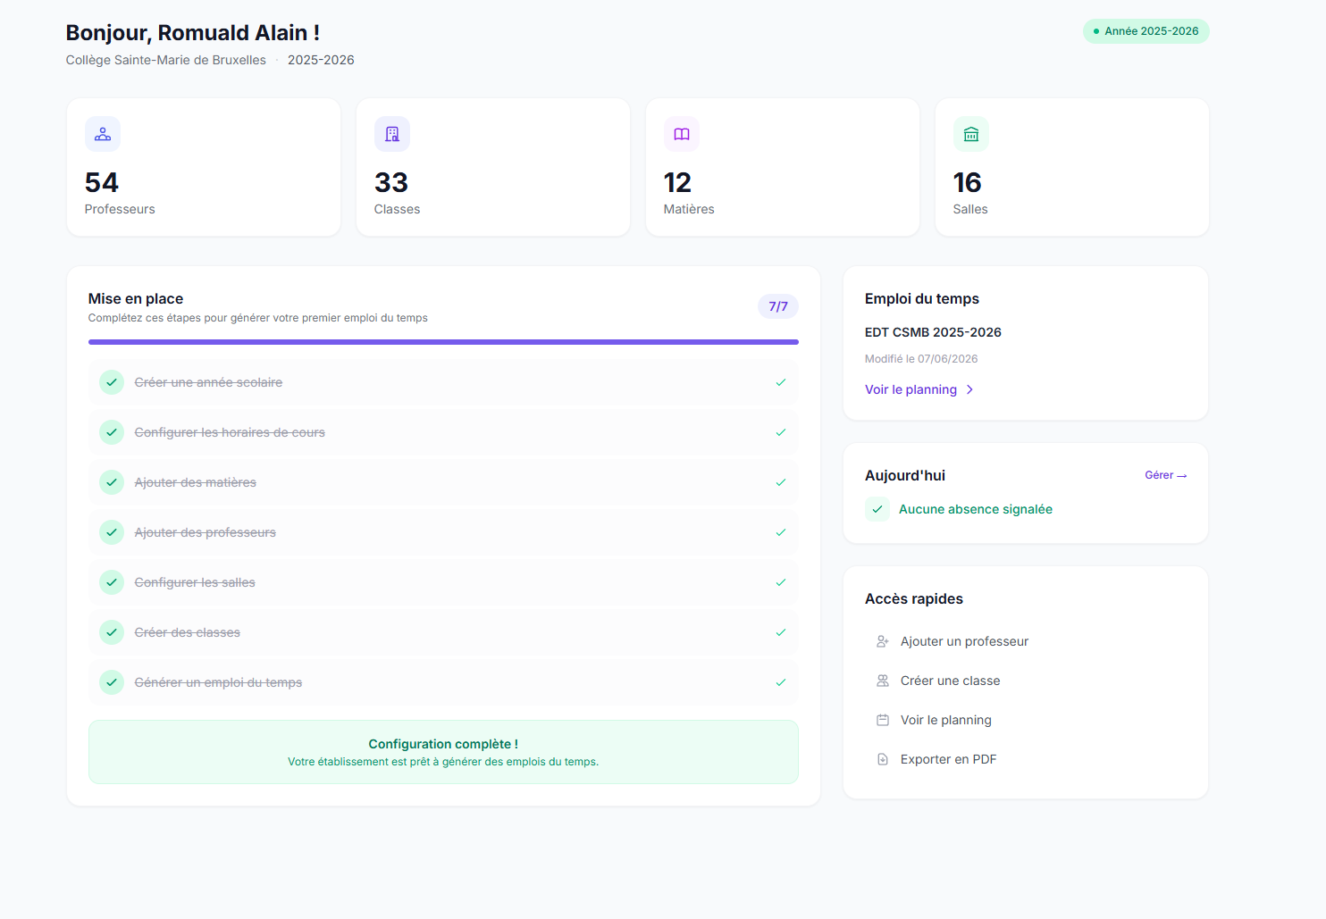1326x919 pixels.
Task: Click the EDT CSMB 2025-2026 timetable title
Action: [x=933, y=332]
